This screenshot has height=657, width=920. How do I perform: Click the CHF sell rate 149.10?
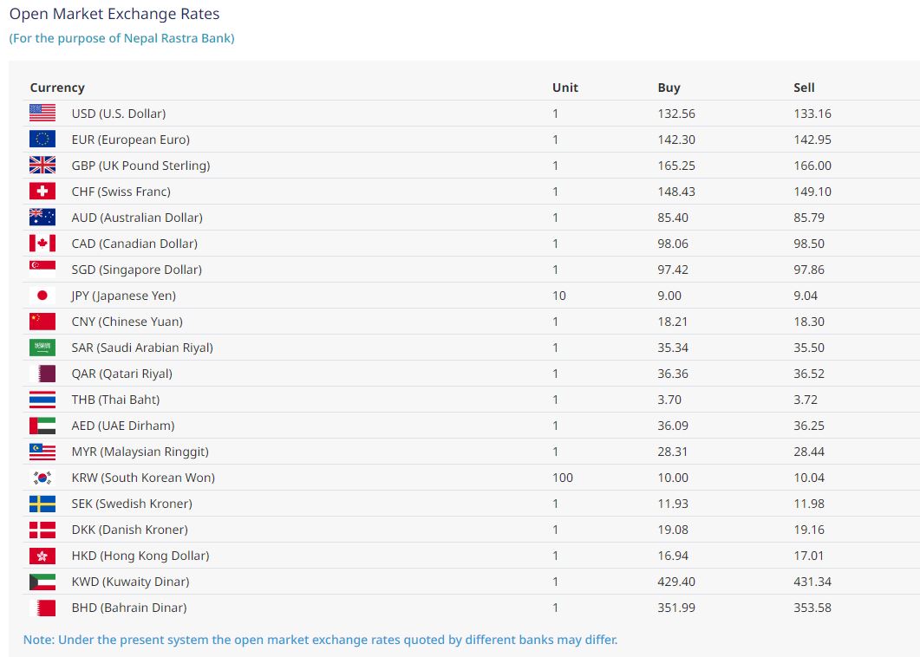pyautogui.click(x=812, y=192)
